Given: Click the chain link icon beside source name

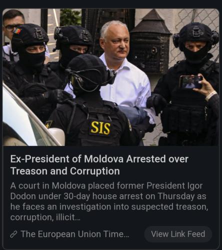Looking at the screenshot, I should click(x=14, y=234).
